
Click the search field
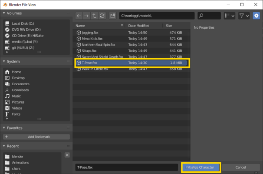[209, 16]
